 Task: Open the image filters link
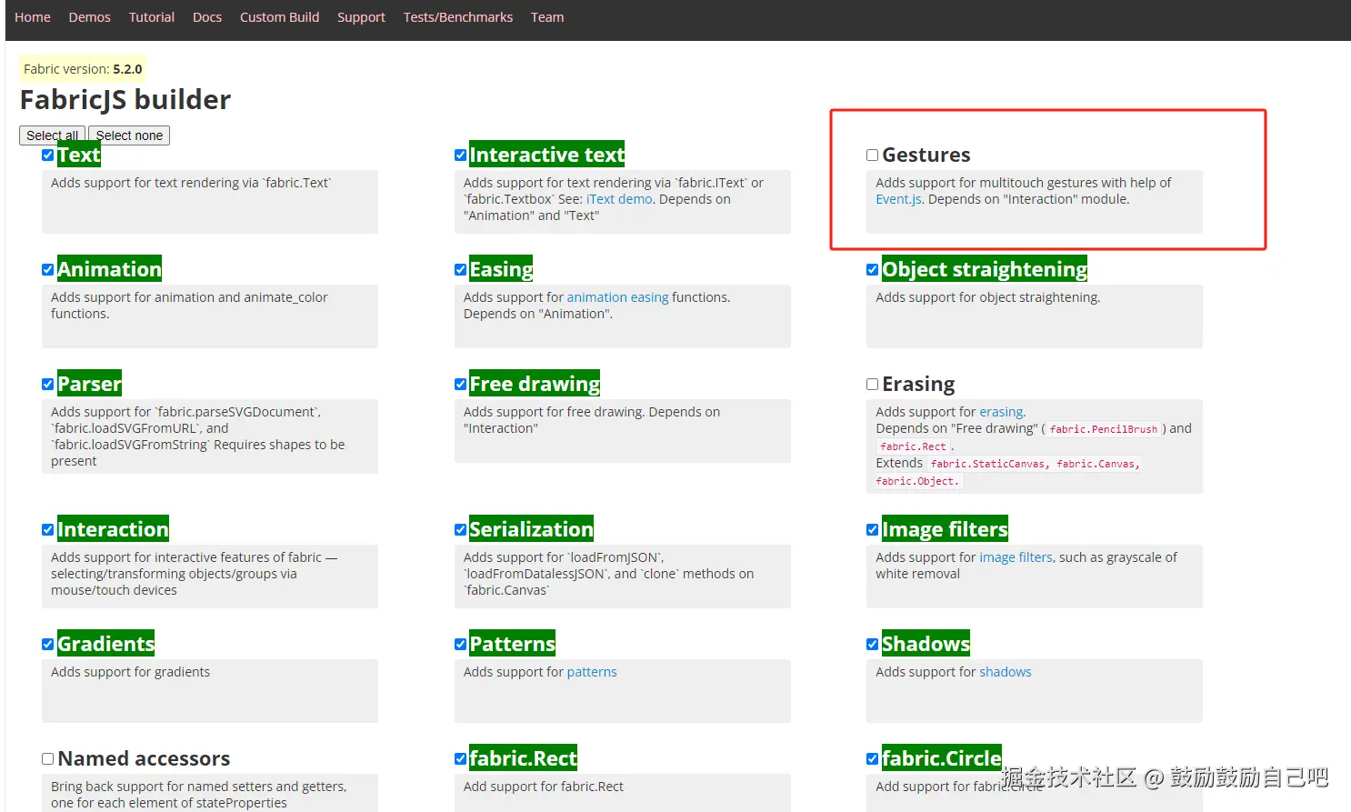(1016, 557)
